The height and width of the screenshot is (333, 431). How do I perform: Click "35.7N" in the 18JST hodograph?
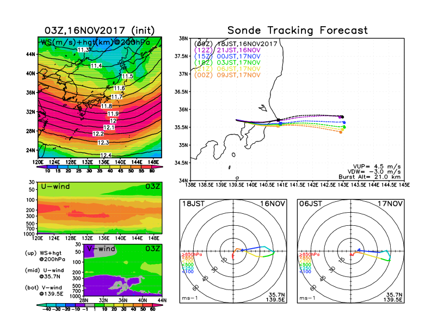tap(276, 295)
